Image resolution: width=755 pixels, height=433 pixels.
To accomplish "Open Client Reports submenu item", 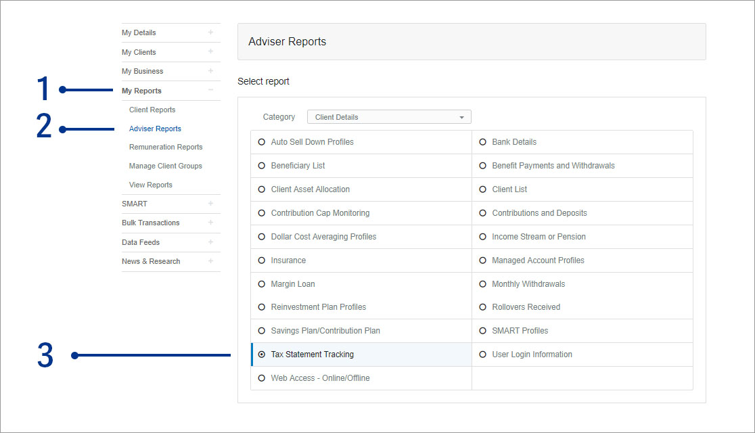I will point(152,110).
